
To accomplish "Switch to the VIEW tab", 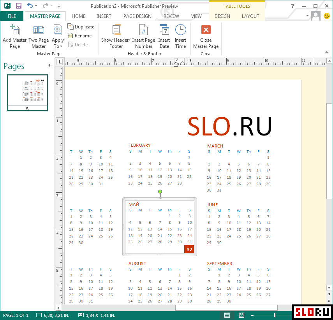I will [x=196, y=16].
